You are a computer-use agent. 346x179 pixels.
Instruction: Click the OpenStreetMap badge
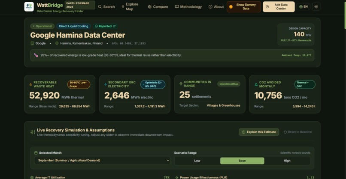point(229,84)
